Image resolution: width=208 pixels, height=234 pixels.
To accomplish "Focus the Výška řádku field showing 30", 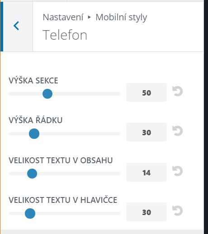I will pos(147,132).
